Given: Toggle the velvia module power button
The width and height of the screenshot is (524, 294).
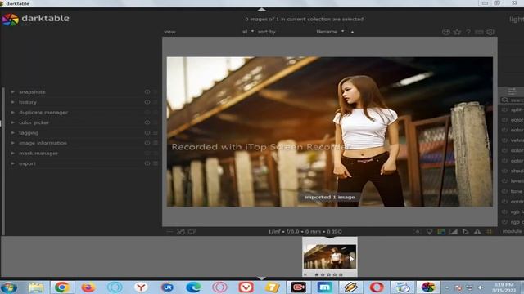Looking at the screenshot, I should (504, 140).
